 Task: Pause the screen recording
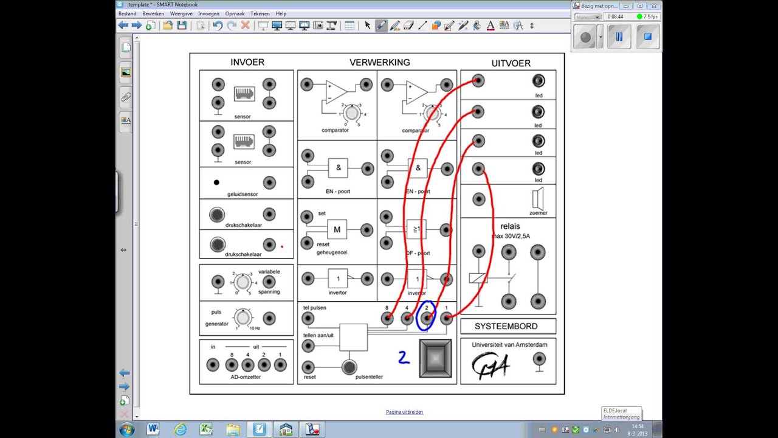619,37
